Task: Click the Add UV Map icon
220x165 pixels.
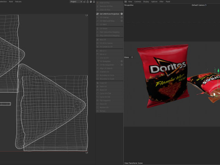Action: pyautogui.click(x=98, y=3)
